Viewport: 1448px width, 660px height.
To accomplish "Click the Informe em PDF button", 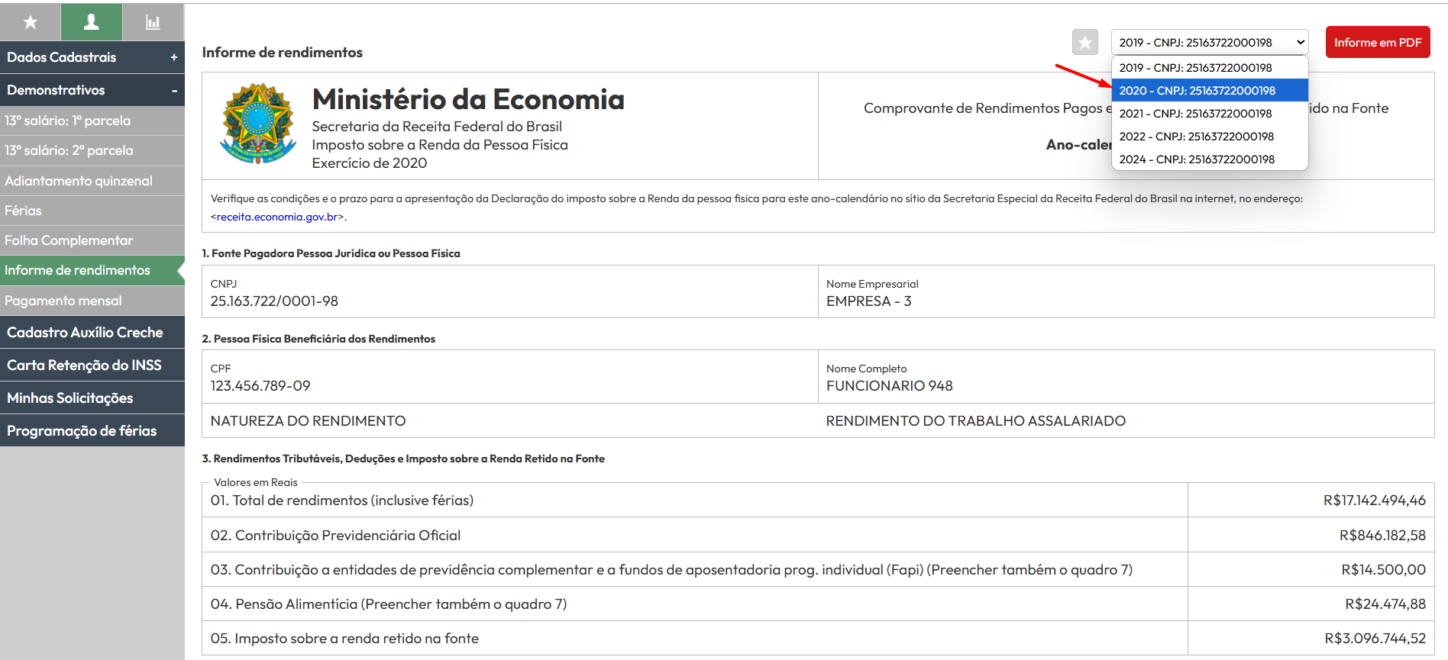I will pyautogui.click(x=1378, y=43).
